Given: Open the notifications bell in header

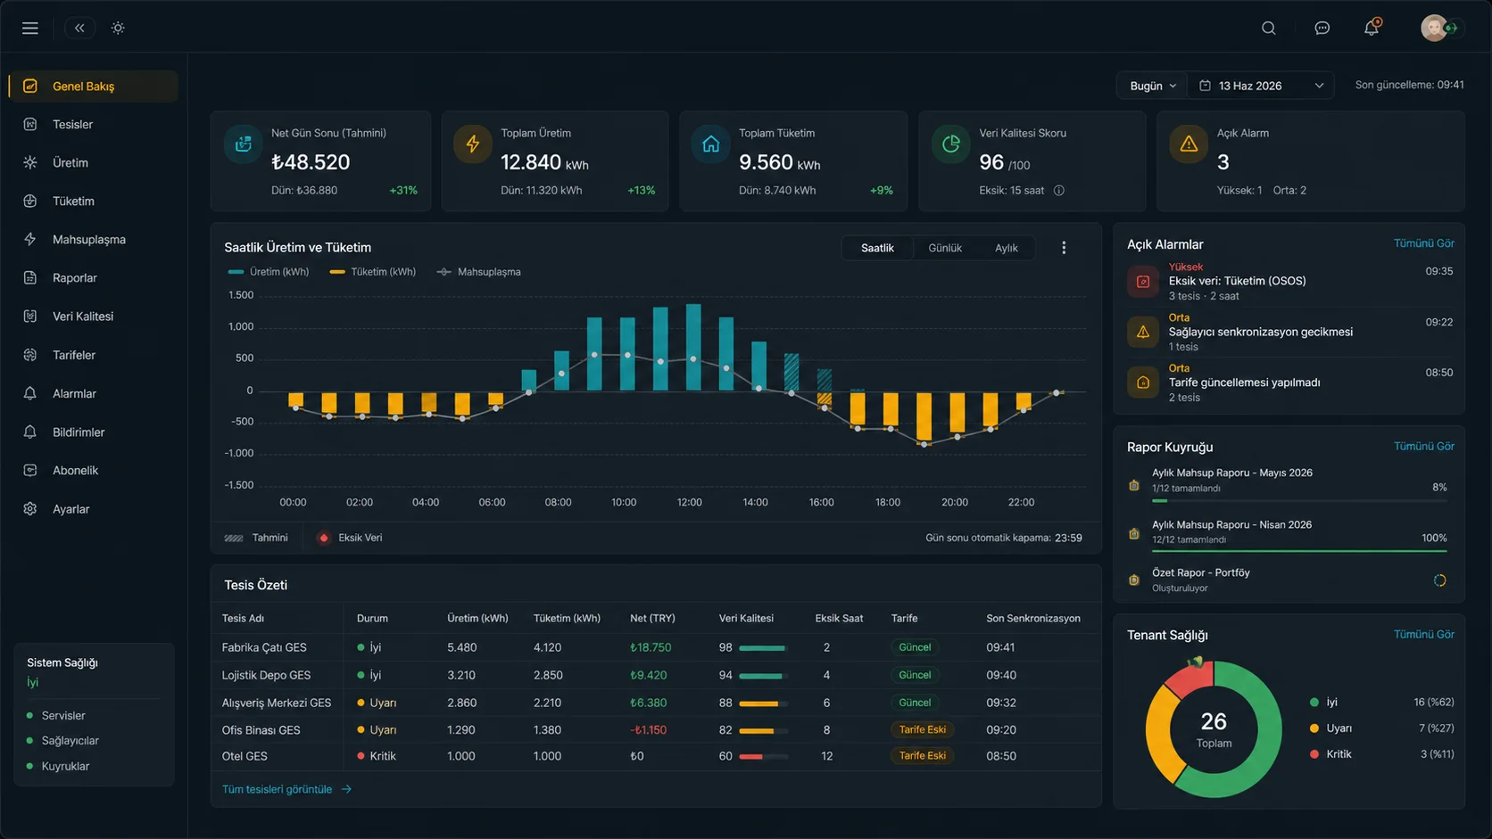Looking at the screenshot, I should point(1372,28).
